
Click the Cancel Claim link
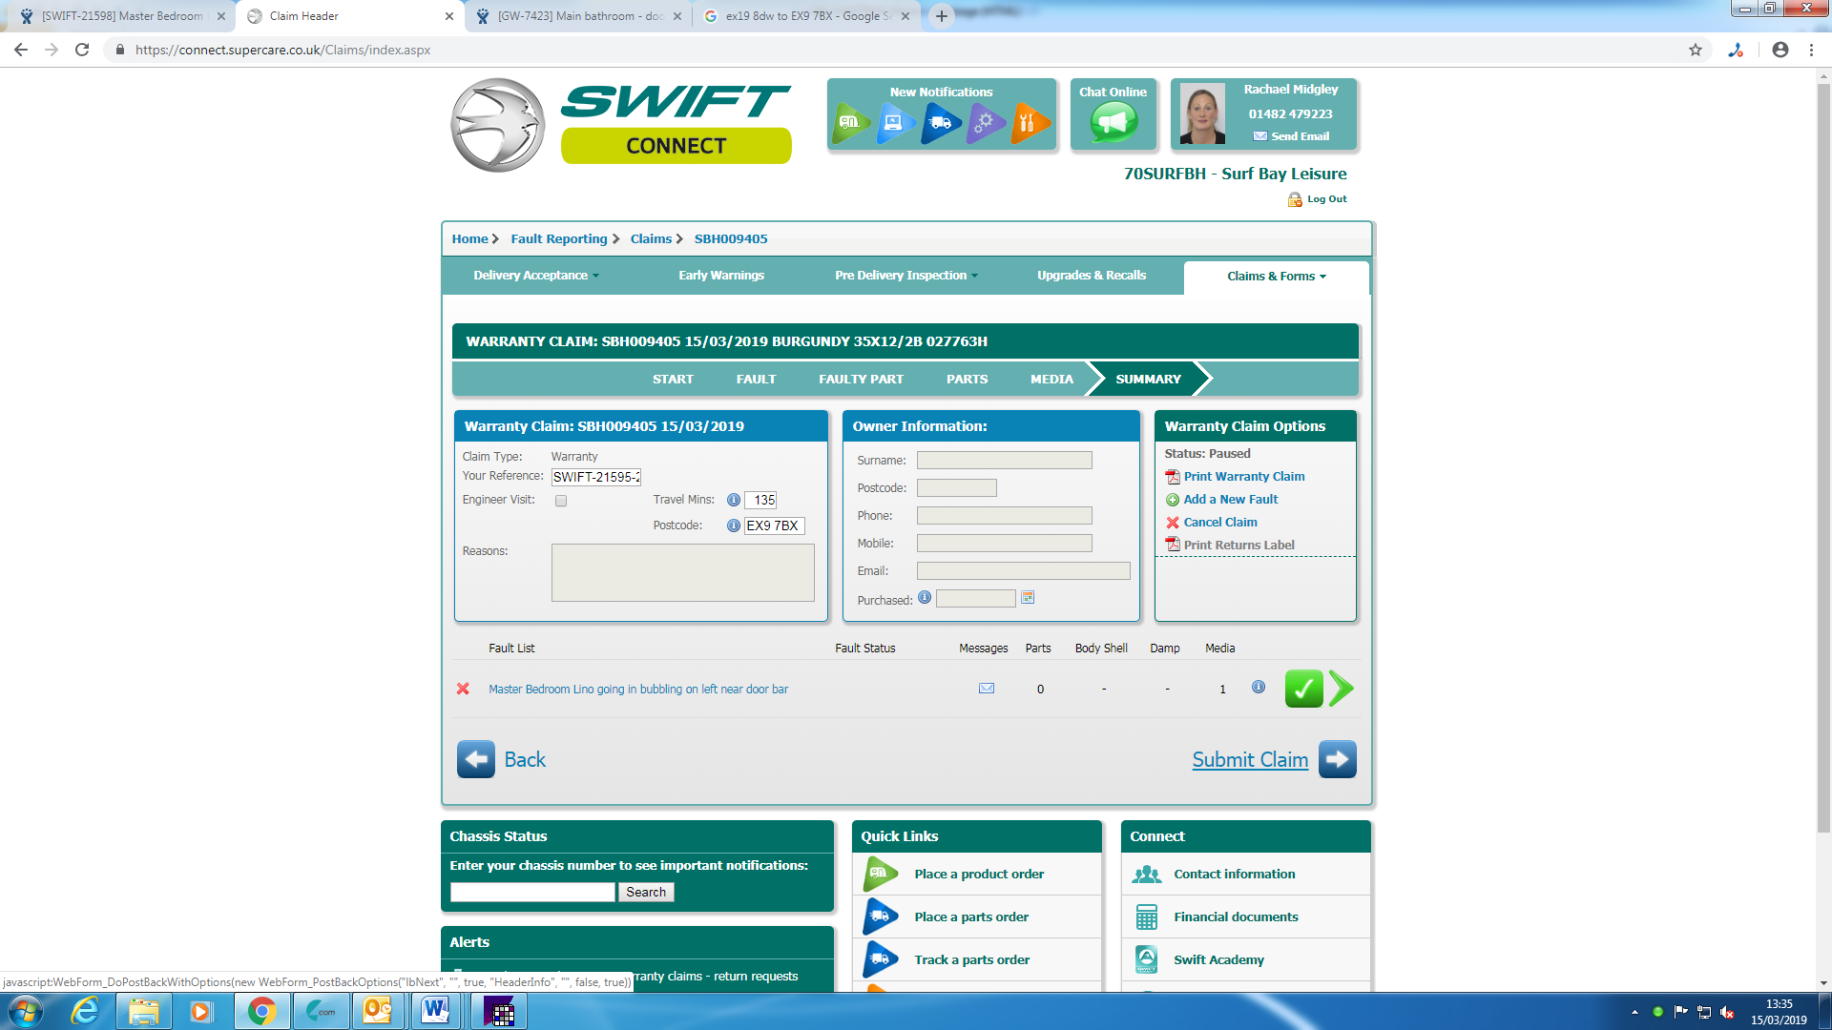(1219, 523)
